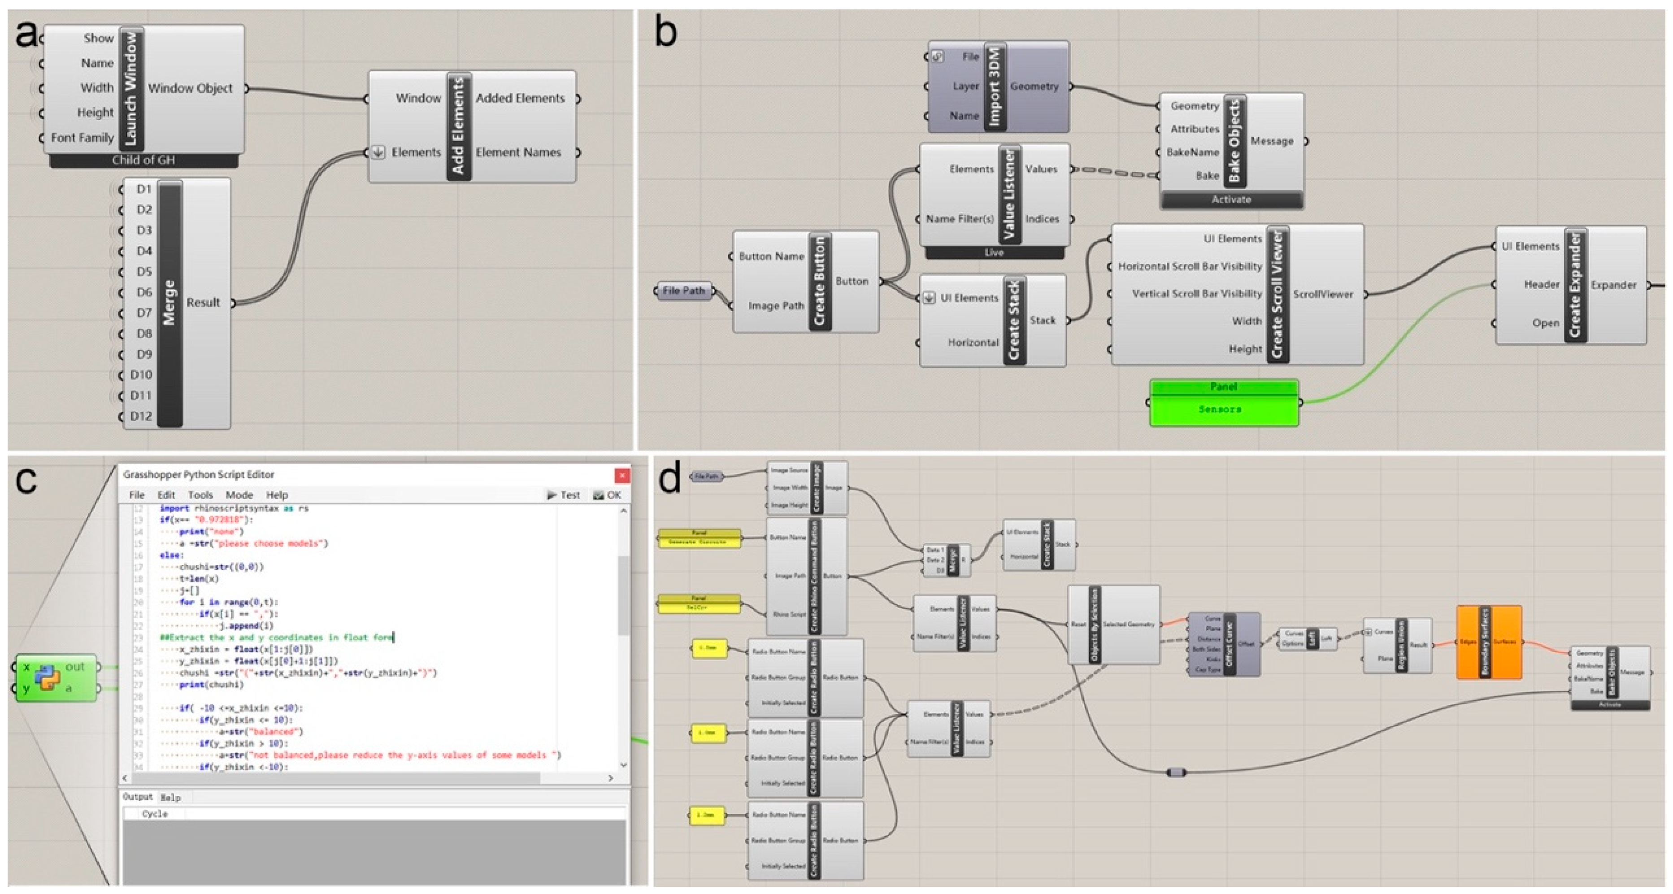The image size is (1673, 894).
Task: Click flatten arrow on Add Elements' Elements input
Action: tap(378, 152)
